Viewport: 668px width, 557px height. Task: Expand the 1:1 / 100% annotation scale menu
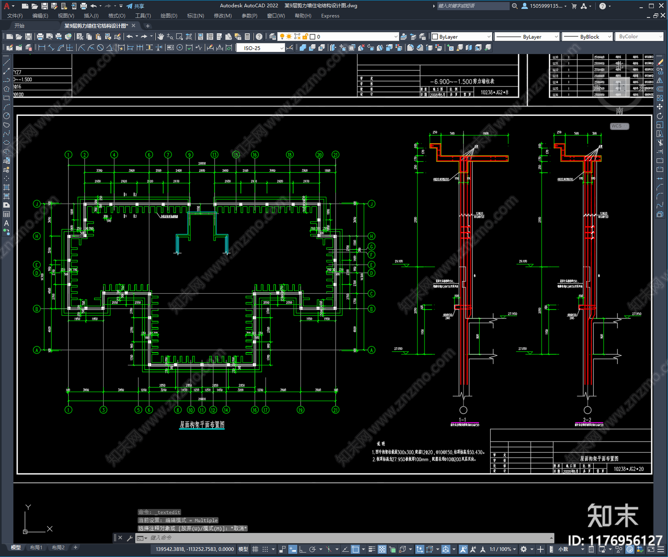coord(503,549)
